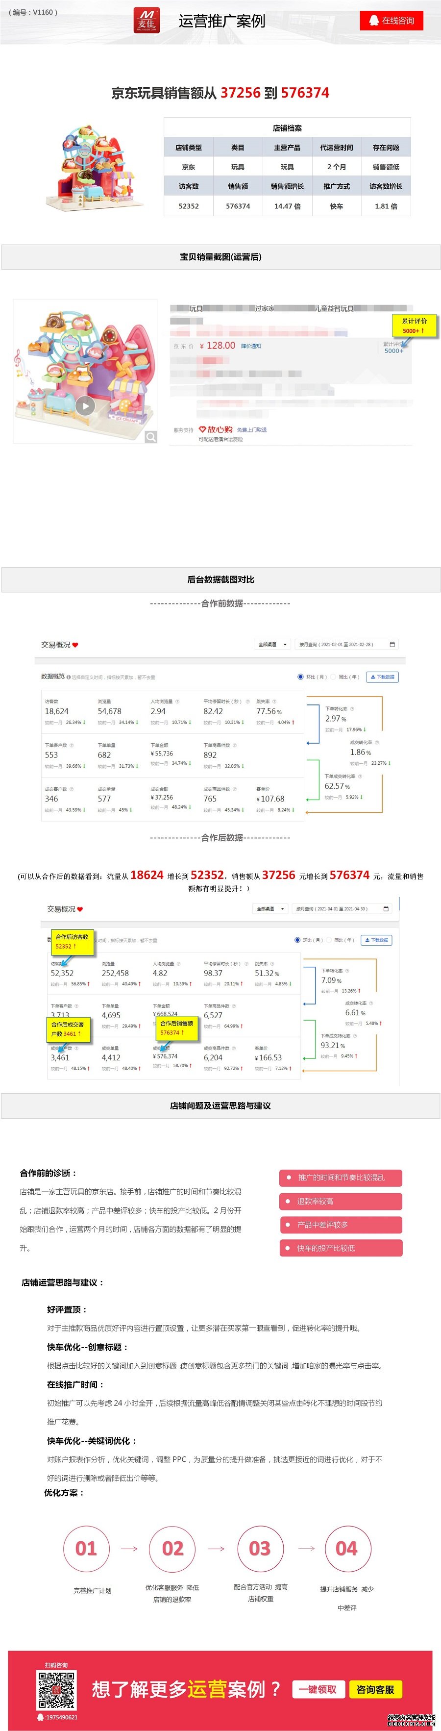Click the 麦佳 logo in the header

coord(147,20)
